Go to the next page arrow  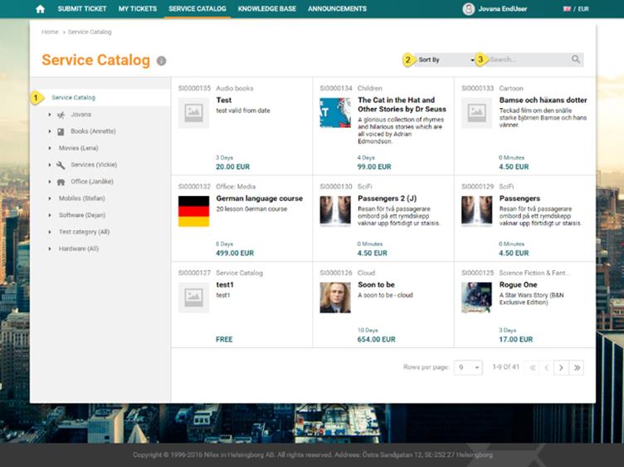click(x=561, y=367)
